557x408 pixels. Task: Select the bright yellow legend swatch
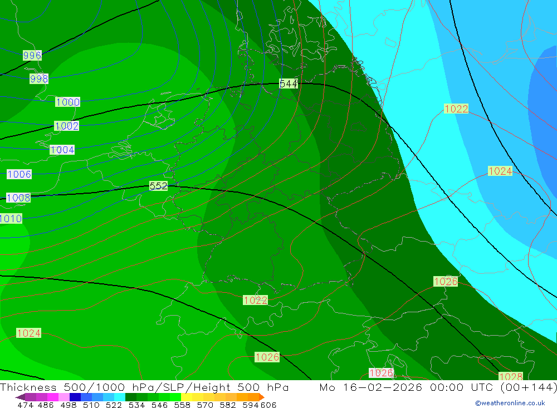[187, 397]
